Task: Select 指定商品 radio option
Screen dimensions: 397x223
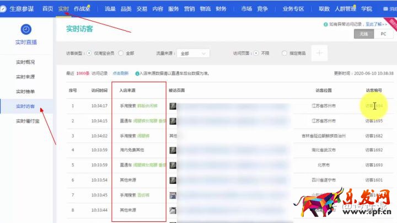Action: pos(277,54)
